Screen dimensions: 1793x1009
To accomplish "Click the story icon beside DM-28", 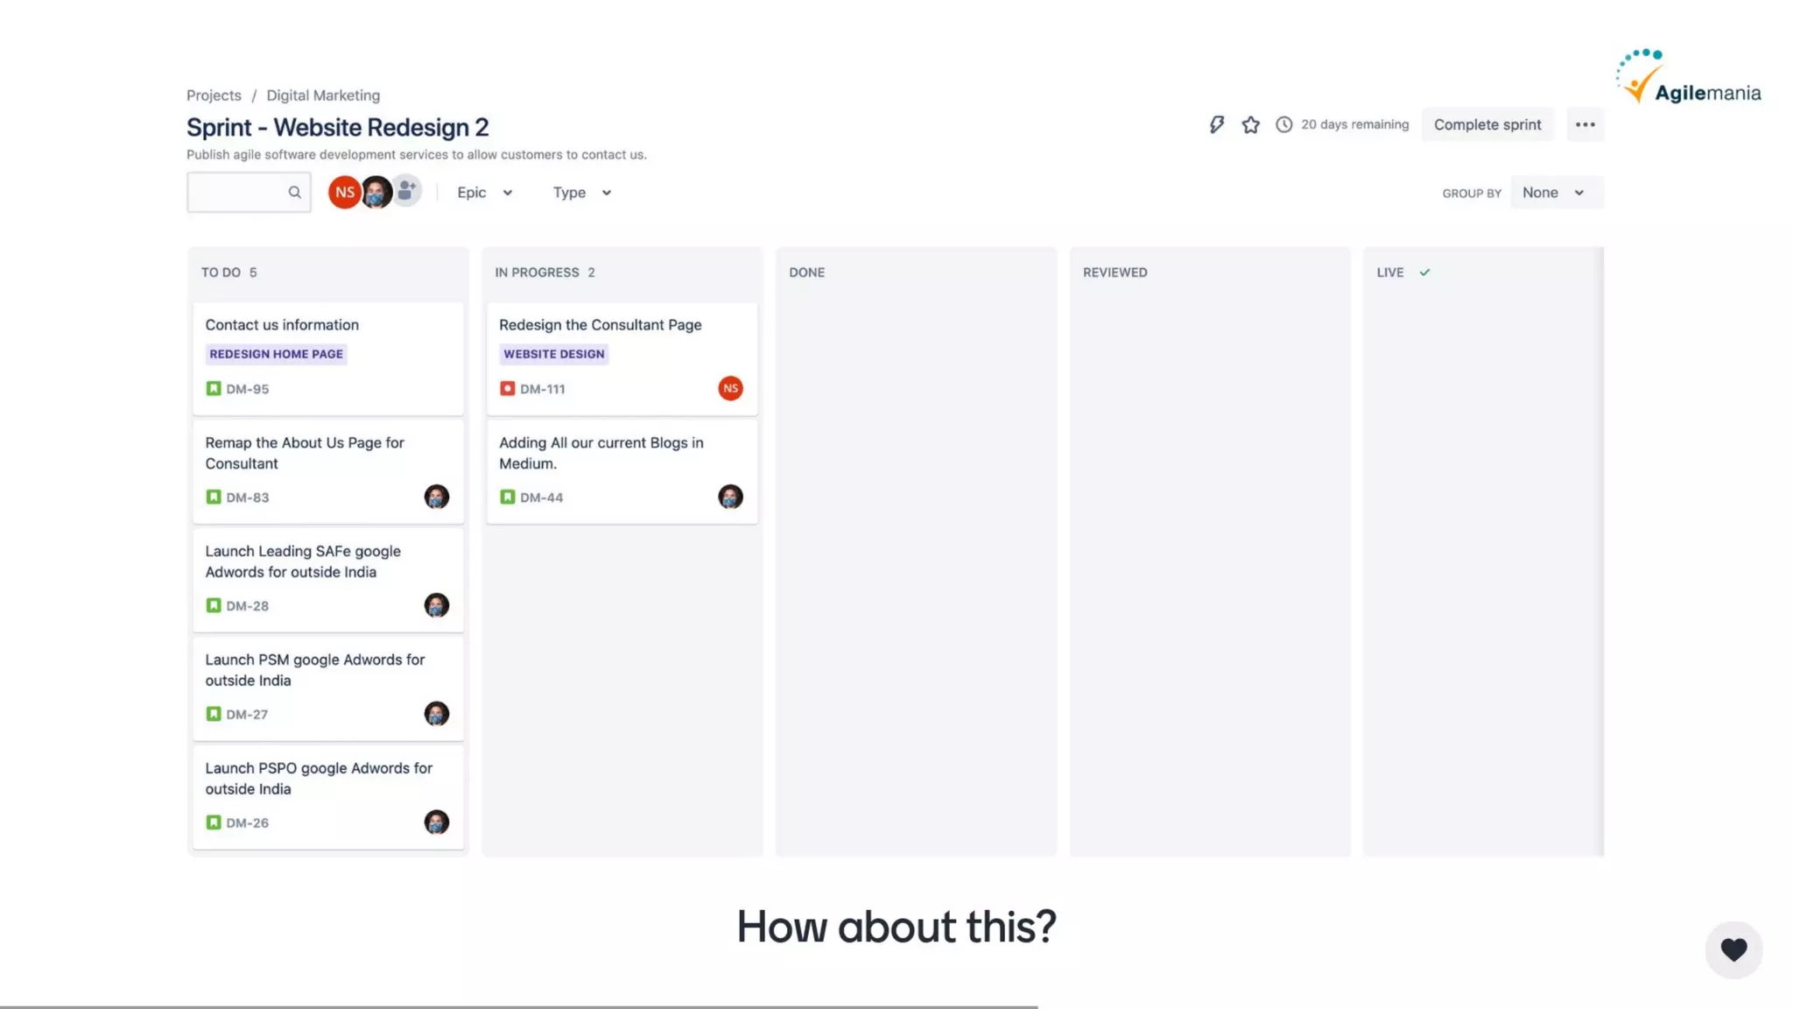I will tap(213, 605).
